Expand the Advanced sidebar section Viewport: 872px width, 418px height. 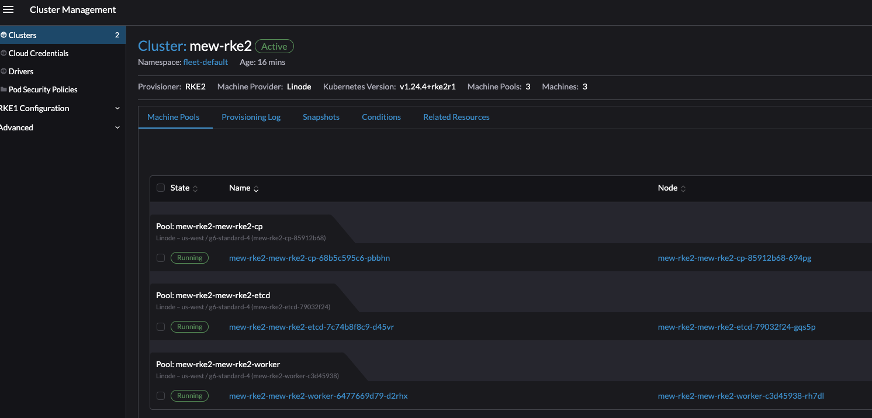coord(16,127)
